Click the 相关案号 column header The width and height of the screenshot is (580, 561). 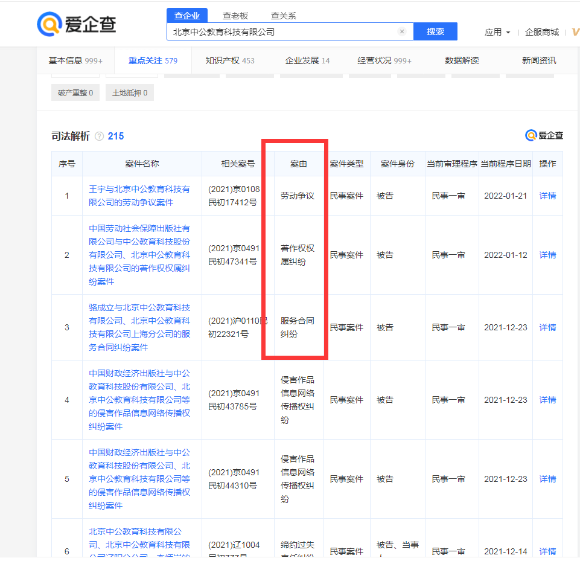(x=238, y=164)
